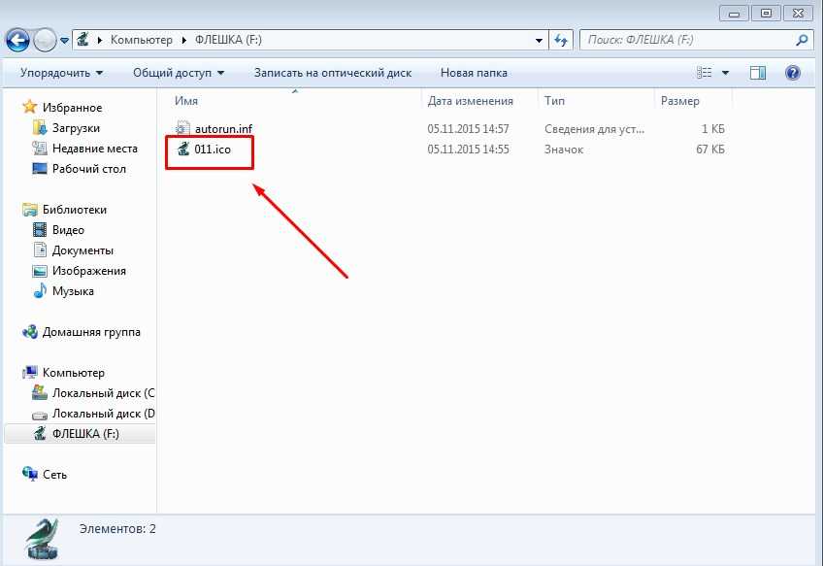Click Записать на оптический диск
Viewport: 823px width, 566px height.
(332, 73)
